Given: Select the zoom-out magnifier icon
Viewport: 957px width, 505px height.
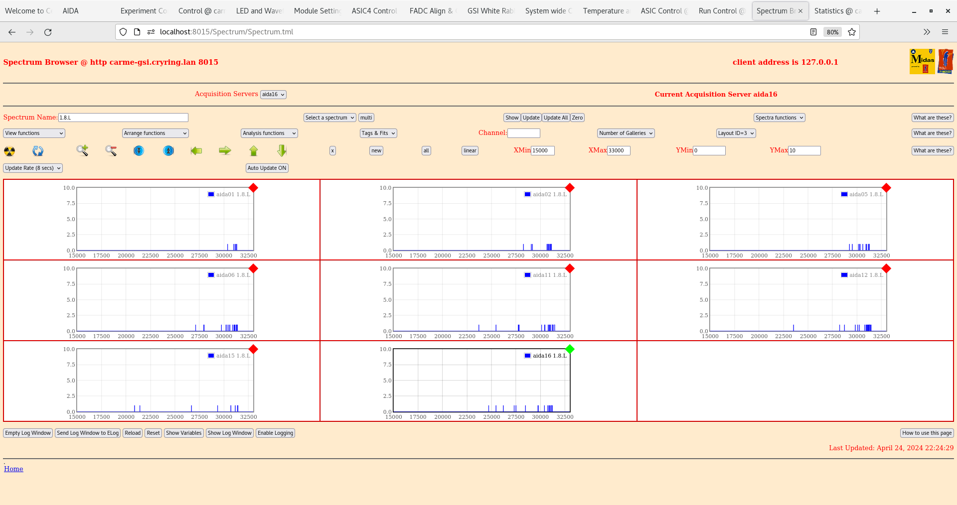Looking at the screenshot, I should click(111, 150).
